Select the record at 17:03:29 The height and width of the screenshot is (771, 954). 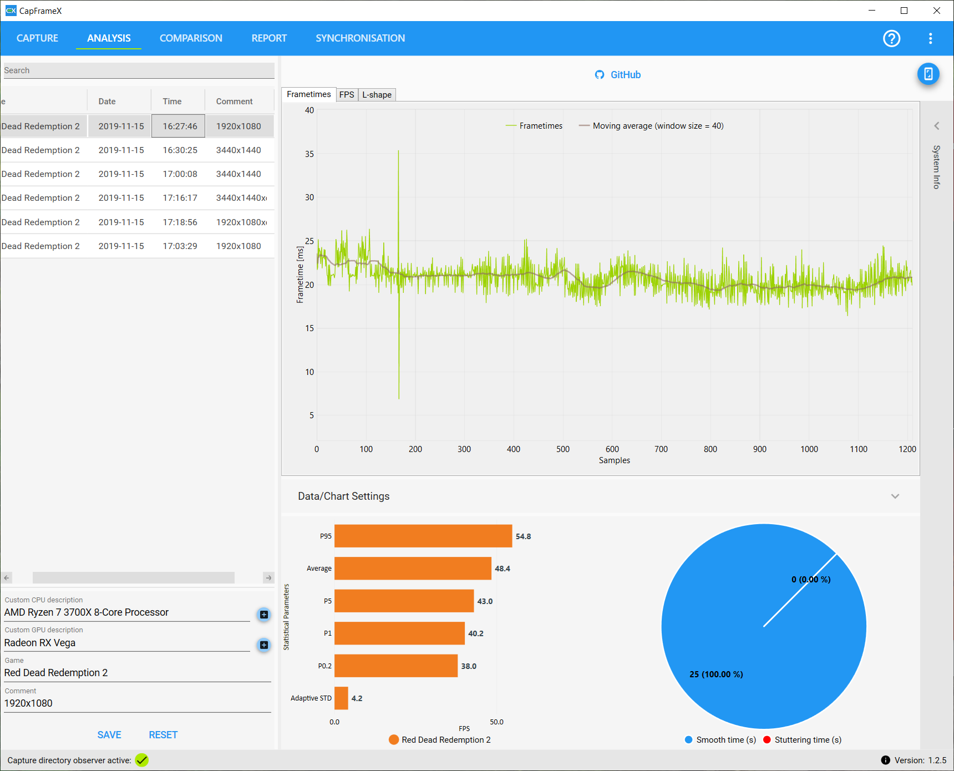[138, 246]
